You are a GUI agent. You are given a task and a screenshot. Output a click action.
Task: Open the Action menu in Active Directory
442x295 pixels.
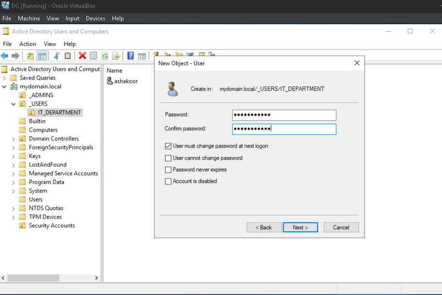coord(28,44)
